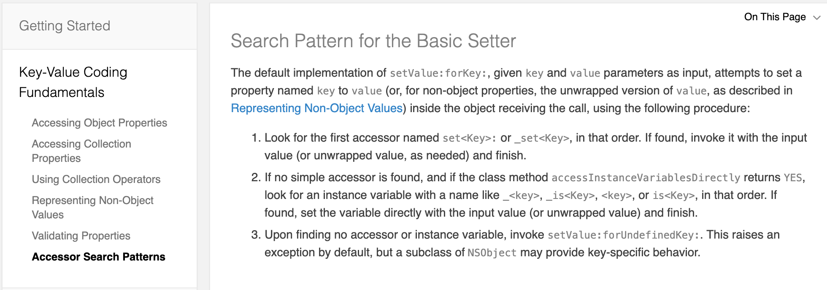Click the accessInstanceVariablesDirectly code text
The width and height of the screenshot is (827, 290).
pos(646,177)
